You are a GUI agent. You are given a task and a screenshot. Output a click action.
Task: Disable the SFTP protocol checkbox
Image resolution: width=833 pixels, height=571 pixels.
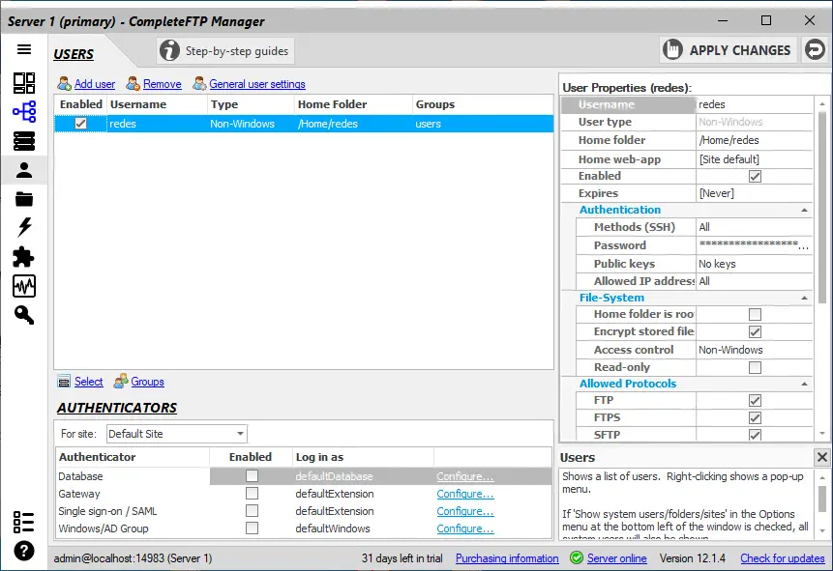(755, 435)
